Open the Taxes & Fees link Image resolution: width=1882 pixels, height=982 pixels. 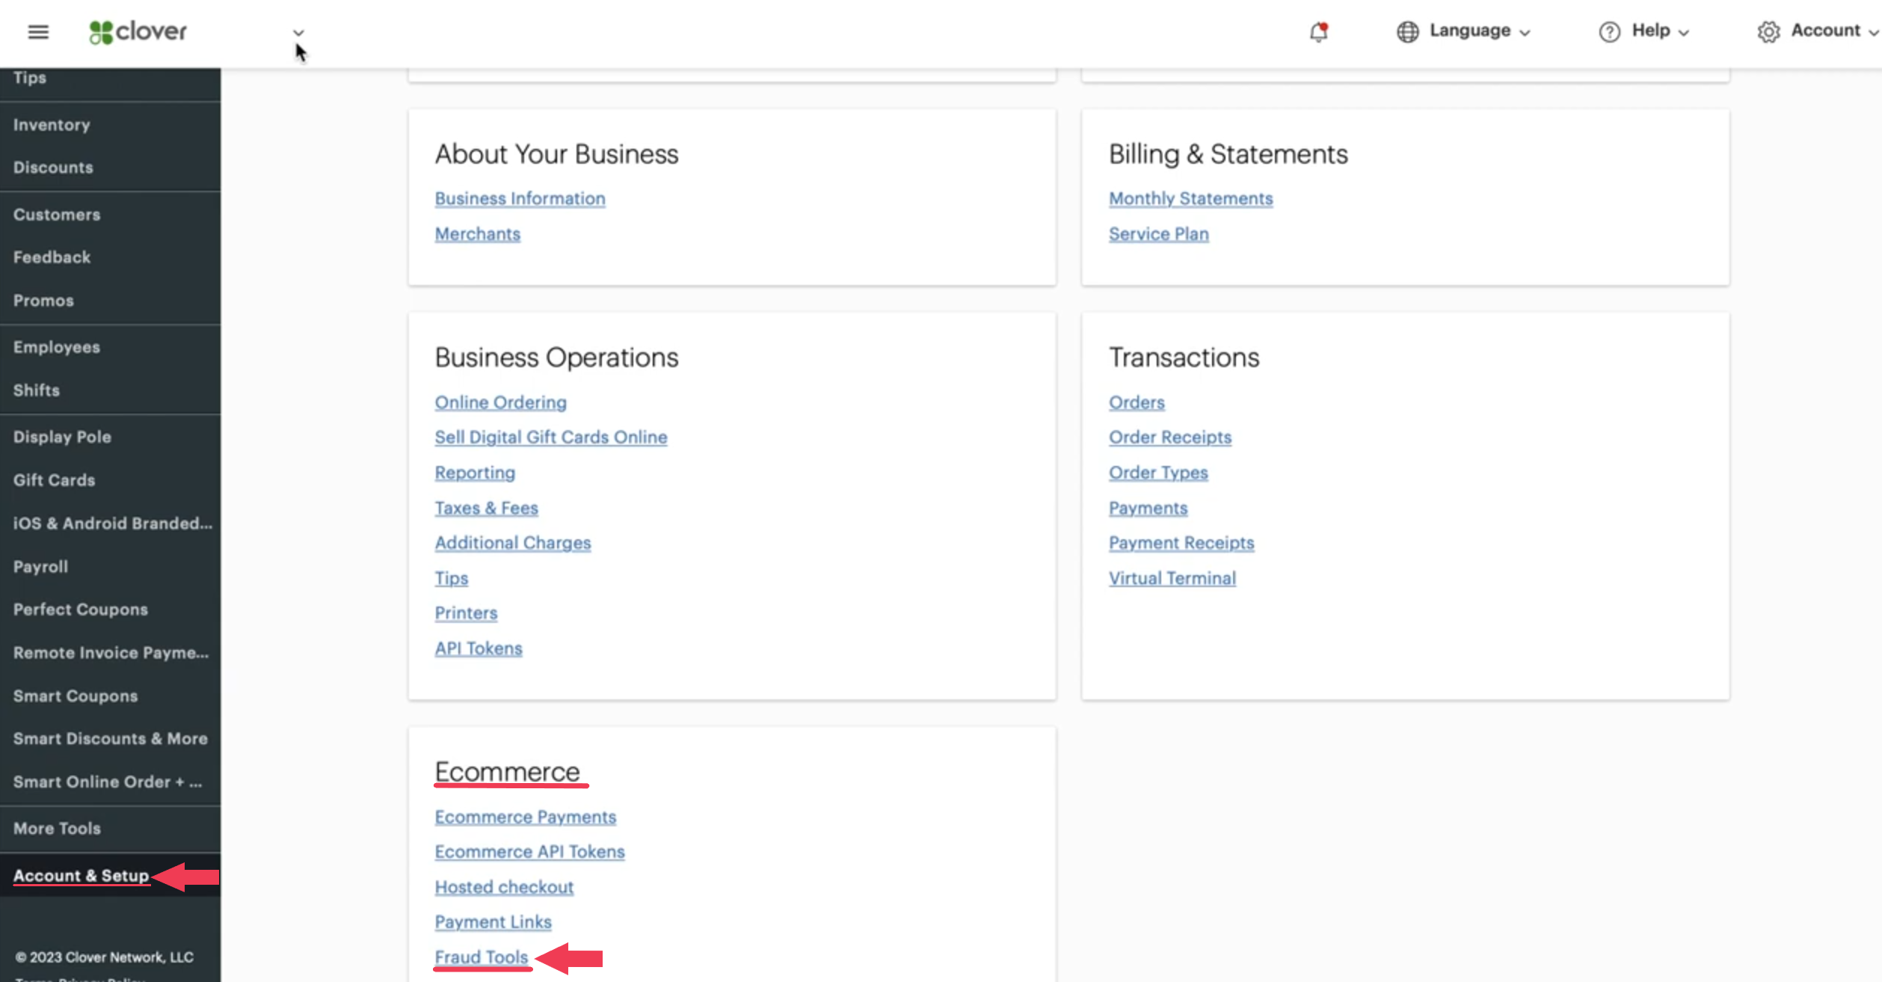[486, 508]
